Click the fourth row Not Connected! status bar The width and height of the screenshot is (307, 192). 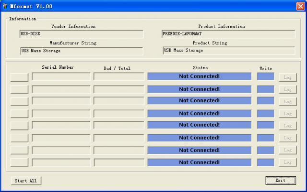[x=200, y=114]
